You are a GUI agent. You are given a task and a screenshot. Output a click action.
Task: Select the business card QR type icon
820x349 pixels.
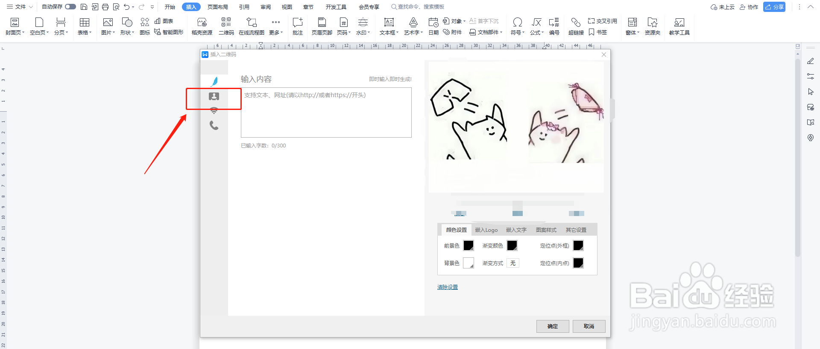214,96
